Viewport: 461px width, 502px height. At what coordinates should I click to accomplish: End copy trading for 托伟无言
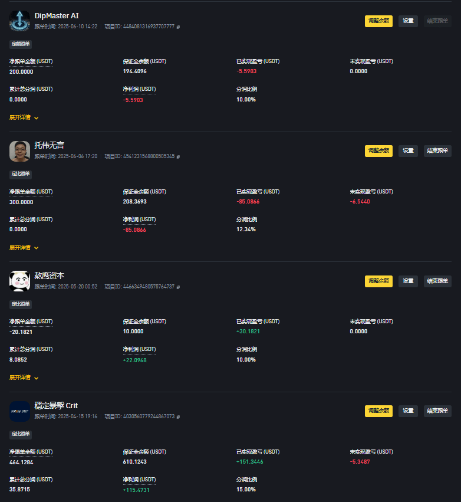pos(437,151)
